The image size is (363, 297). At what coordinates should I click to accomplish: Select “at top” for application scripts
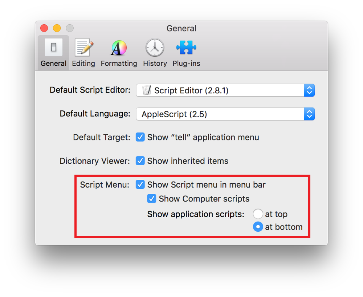(x=258, y=214)
